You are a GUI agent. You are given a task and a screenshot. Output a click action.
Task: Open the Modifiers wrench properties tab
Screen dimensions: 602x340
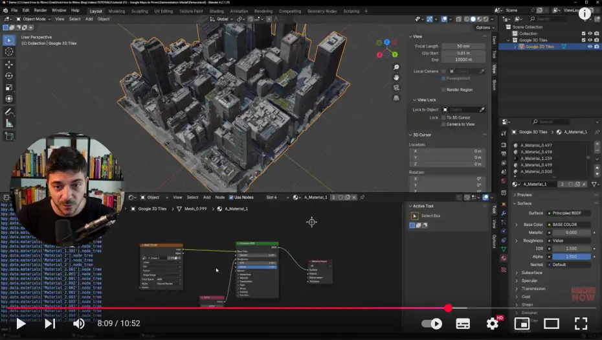coord(504,213)
